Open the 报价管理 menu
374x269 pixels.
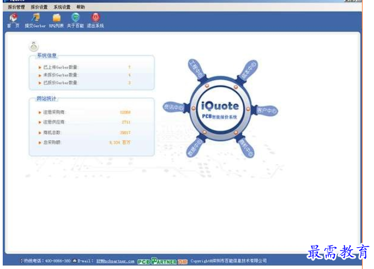[x=16, y=7]
